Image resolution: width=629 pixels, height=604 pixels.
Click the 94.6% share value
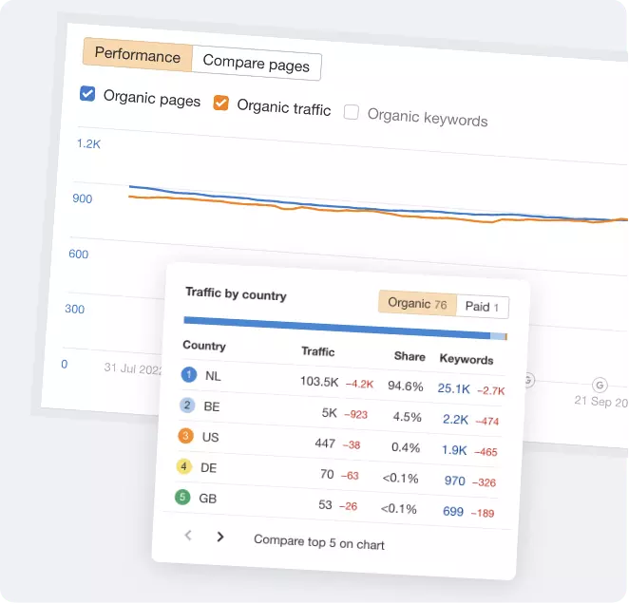(x=405, y=387)
